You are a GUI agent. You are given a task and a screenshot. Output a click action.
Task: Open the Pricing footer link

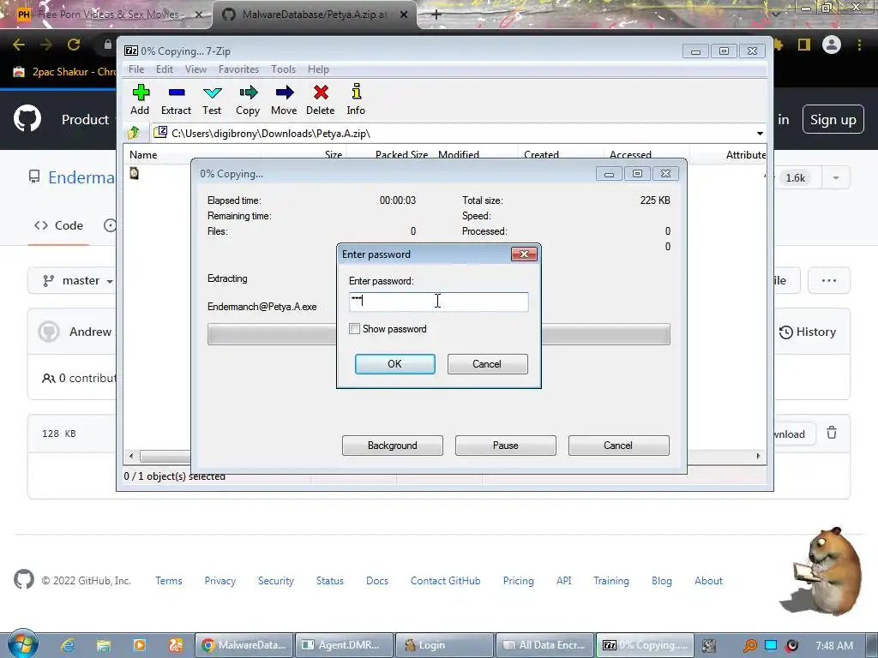518,580
